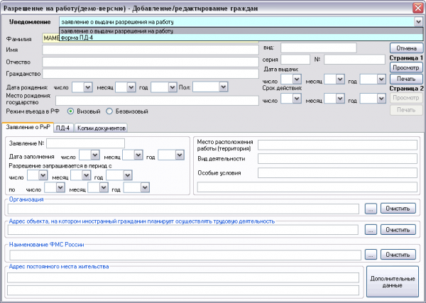The height and width of the screenshot is (303, 426).
Task: Choose 'форма ПД-4' from dropdown list
Action: 78,38
